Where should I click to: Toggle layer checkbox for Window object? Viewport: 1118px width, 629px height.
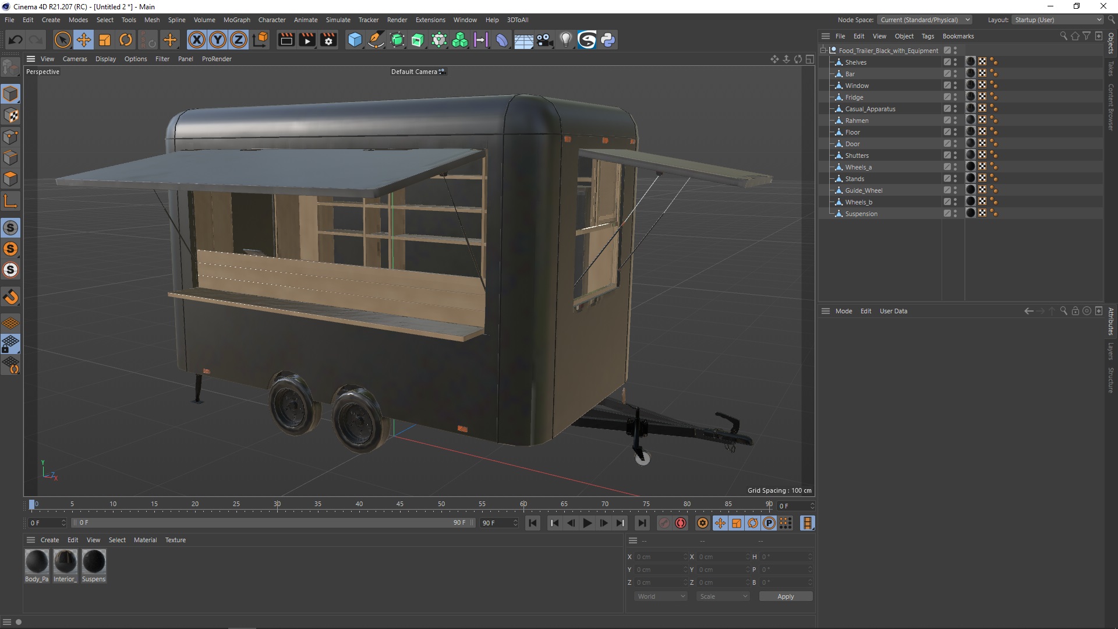pos(947,86)
